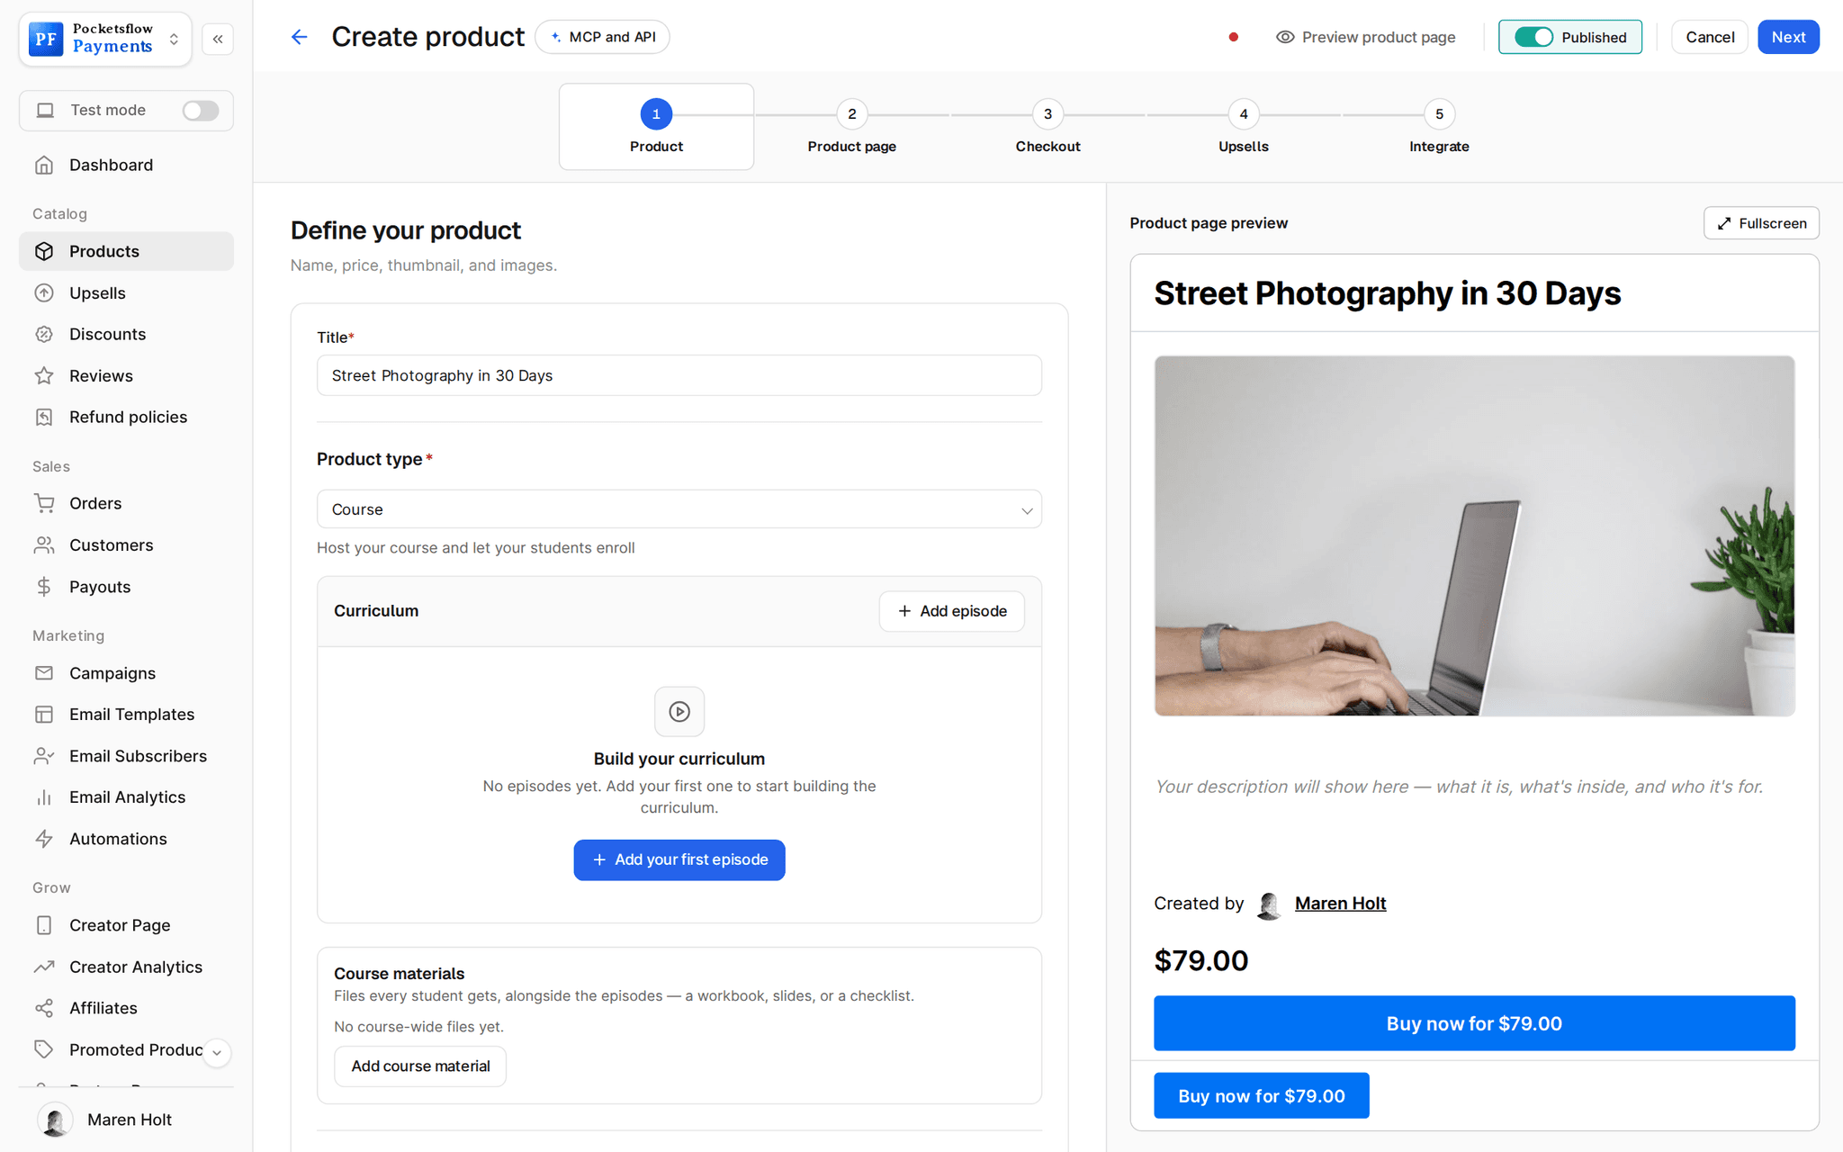Open Automations with the lightning icon
This screenshot has width=1843, height=1152.
126,839
